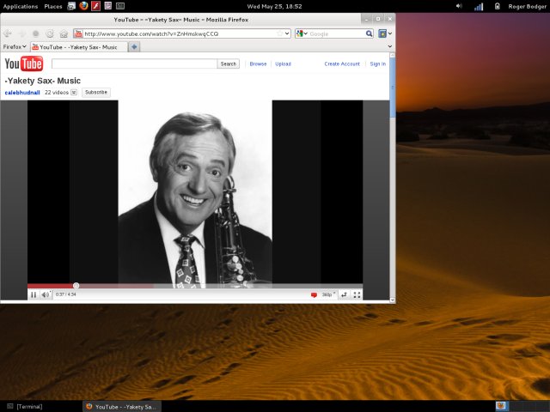The height and width of the screenshot is (412, 550).
Task: Click the magnifier icon in the Google search box
Action: point(369,33)
